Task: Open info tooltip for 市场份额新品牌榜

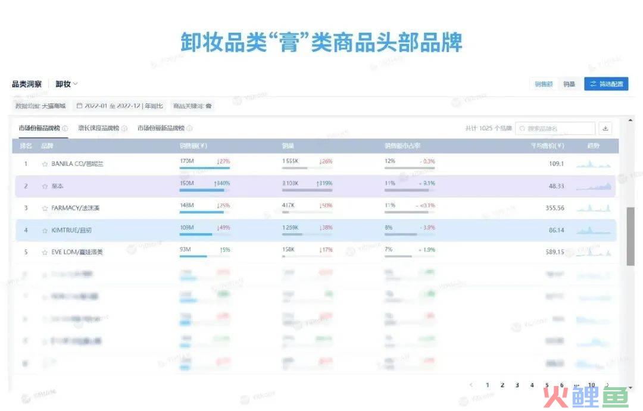Action: [x=189, y=128]
